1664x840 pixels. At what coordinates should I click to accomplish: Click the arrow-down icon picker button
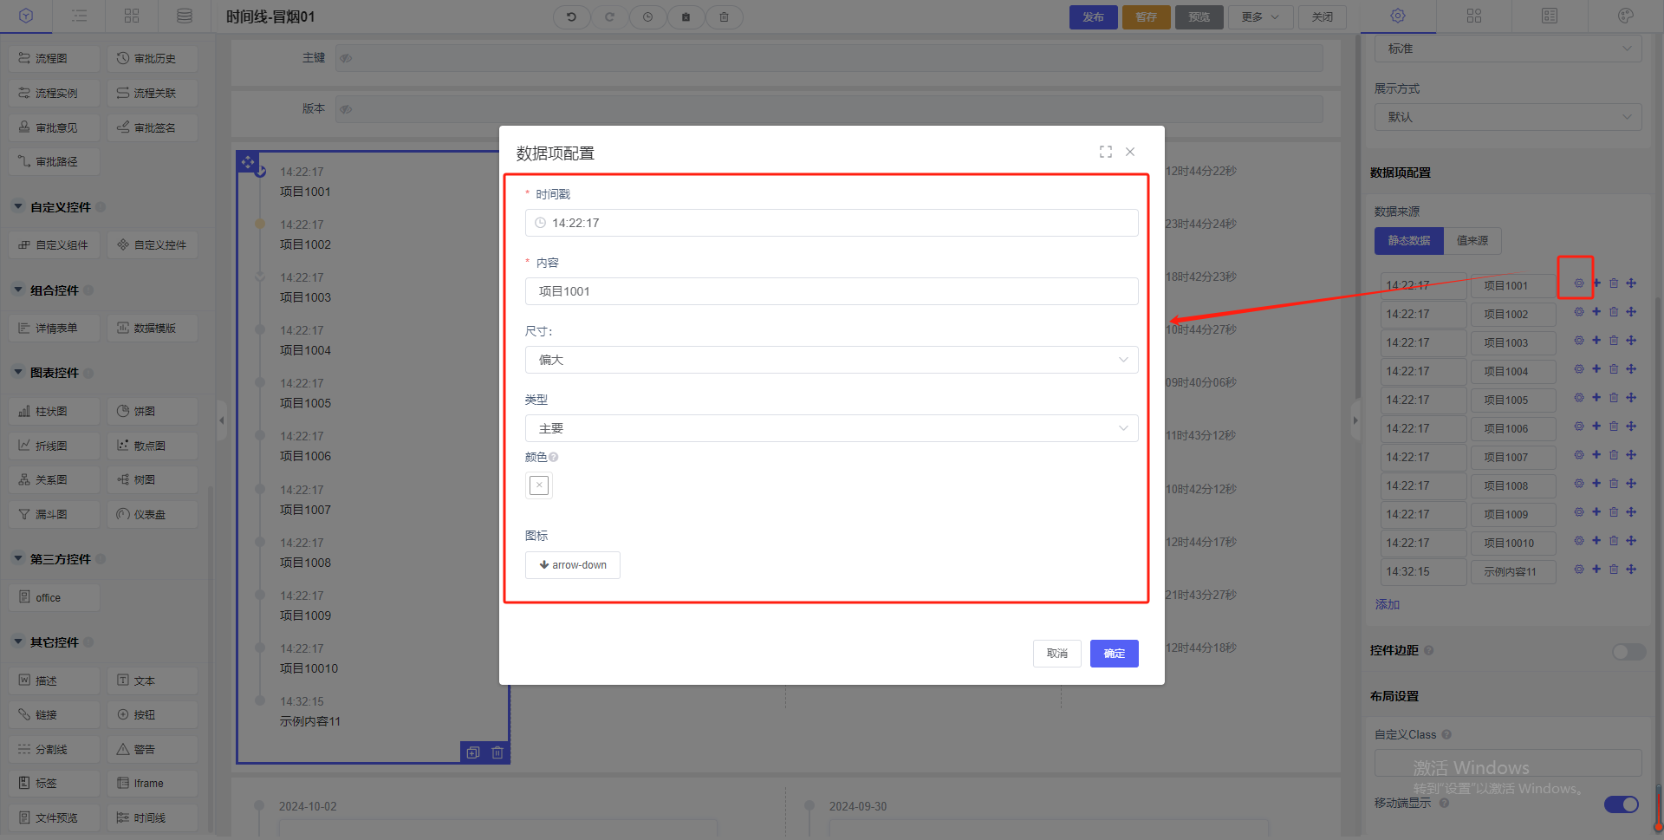click(572, 565)
